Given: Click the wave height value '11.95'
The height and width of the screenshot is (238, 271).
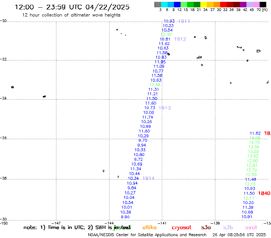Looking at the screenshot, I should [160, 62].
